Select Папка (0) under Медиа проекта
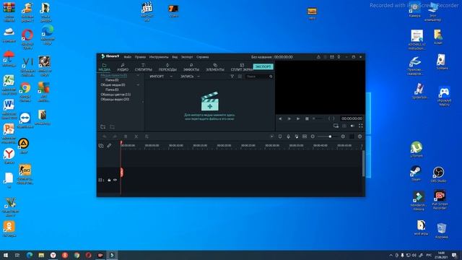 112,80
